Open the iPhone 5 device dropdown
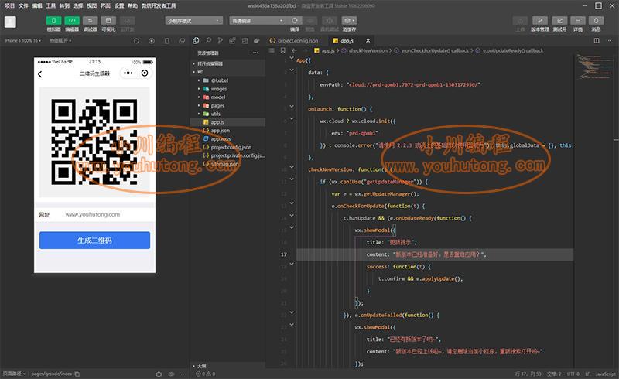This screenshot has width=619, height=379. coord(22,41)
